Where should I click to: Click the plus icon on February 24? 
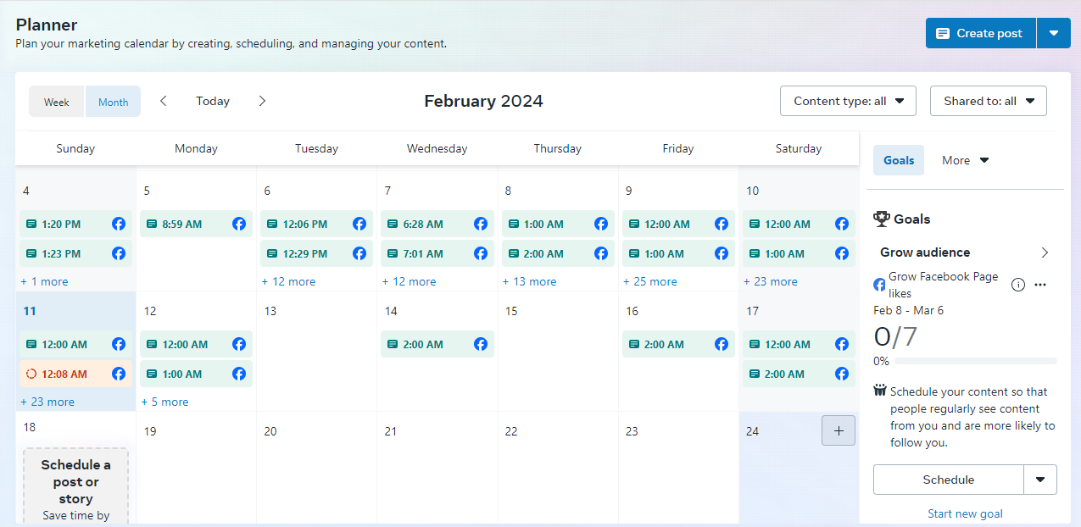click(x=839, y=430)
